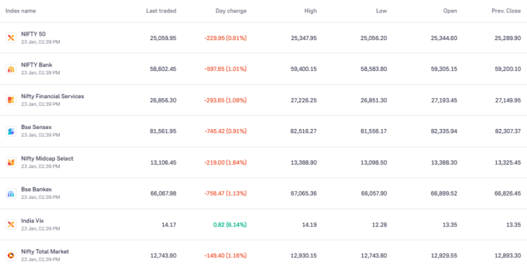Click the Bse Bankex index icon
The width and height of the screenshot is (527, 264).
pyautogui.click(x=11, y=194)
